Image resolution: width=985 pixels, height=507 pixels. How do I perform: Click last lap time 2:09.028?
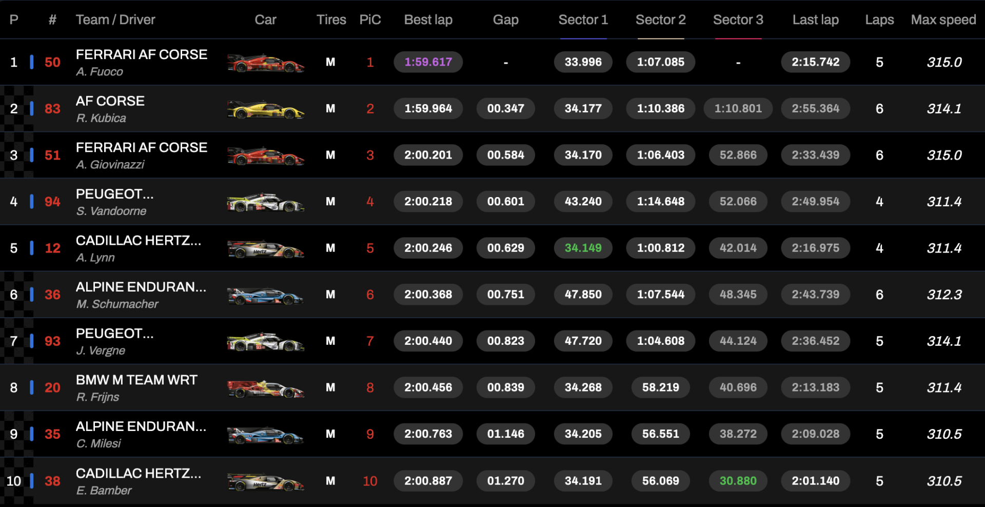tap(816, 434)
